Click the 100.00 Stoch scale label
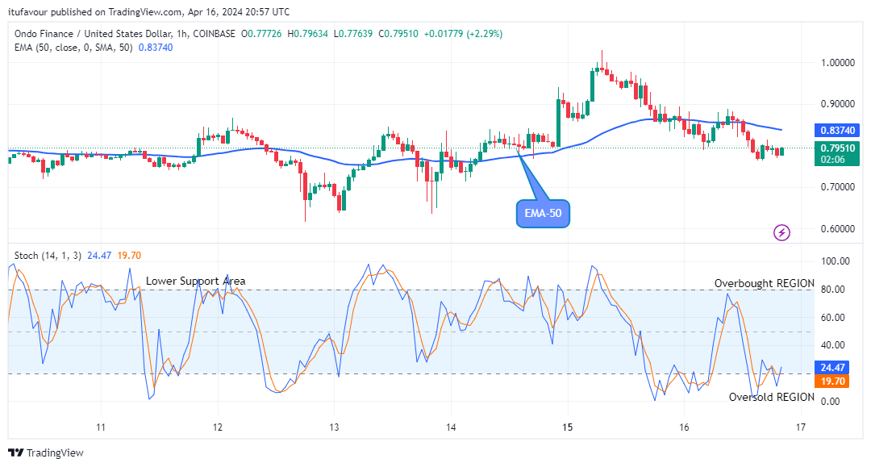871x467 pixels. click(835, 261)
